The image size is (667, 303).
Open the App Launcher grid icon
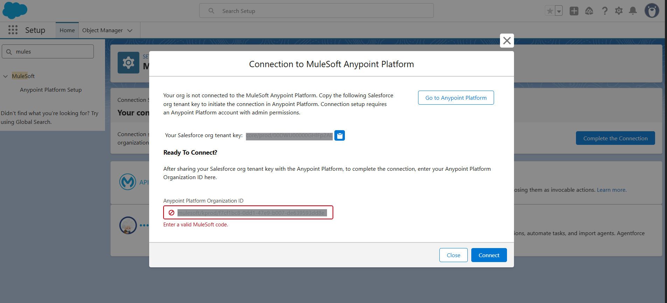coord(13,30)
